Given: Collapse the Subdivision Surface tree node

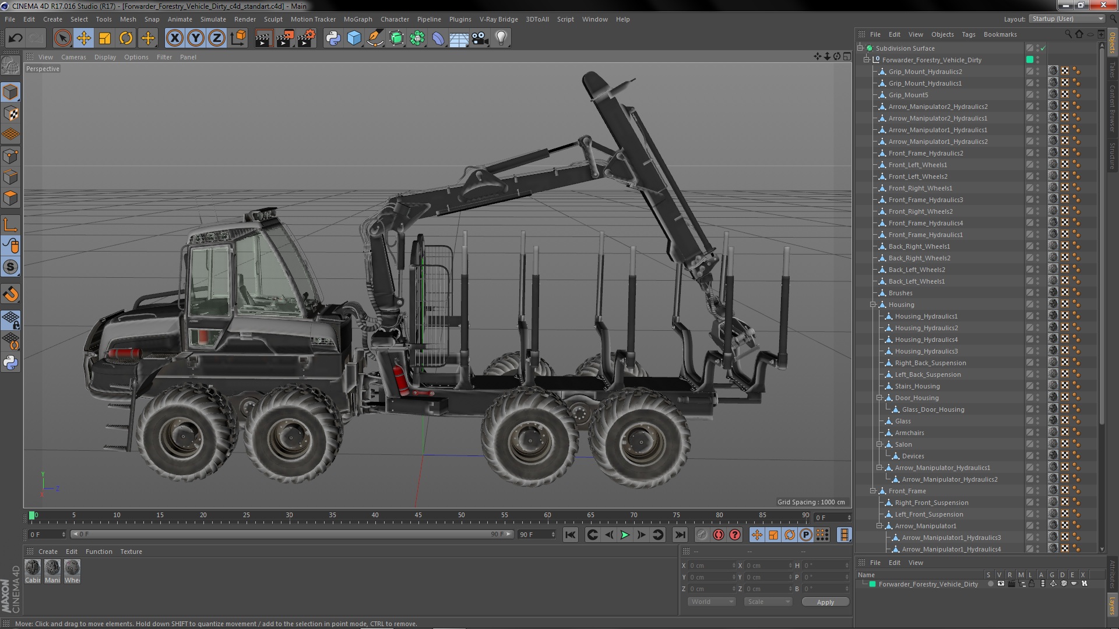Looking at the screenshot, I should pos(860,48).
